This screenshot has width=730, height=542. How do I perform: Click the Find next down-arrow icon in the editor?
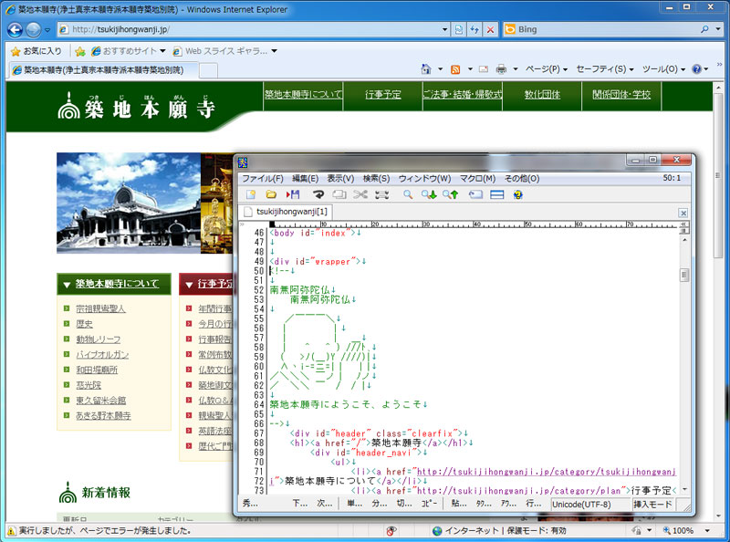click(x=429, y=194)
